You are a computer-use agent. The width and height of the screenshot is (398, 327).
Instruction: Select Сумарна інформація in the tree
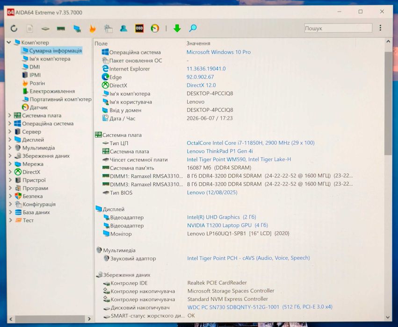pyautogui.click(x=55, y=51)
